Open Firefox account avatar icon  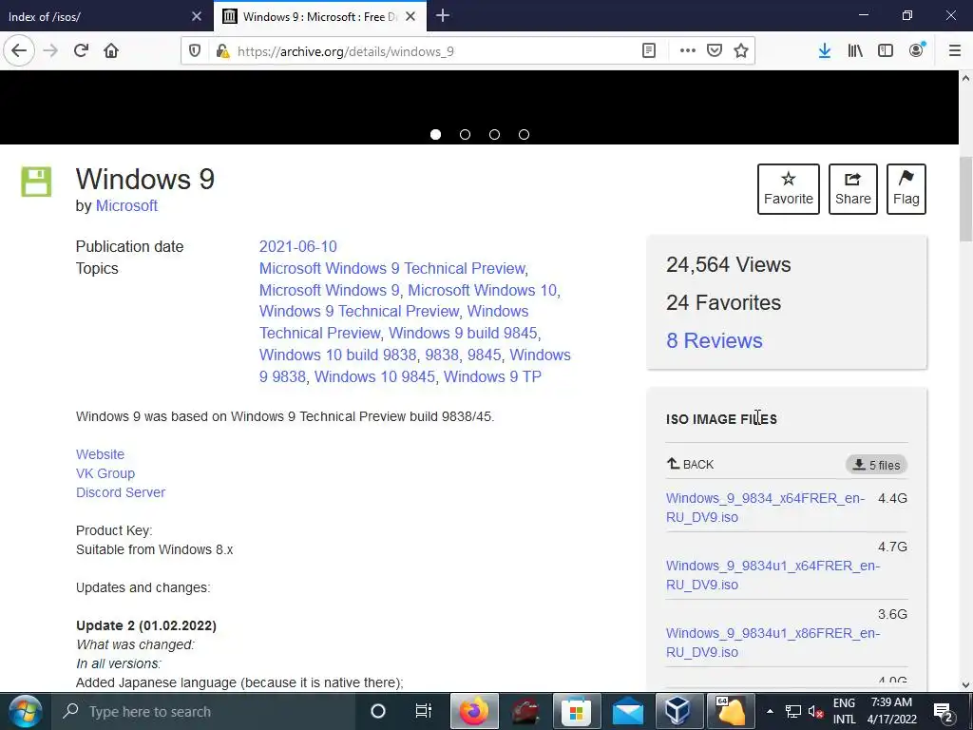tap(917, 50)
